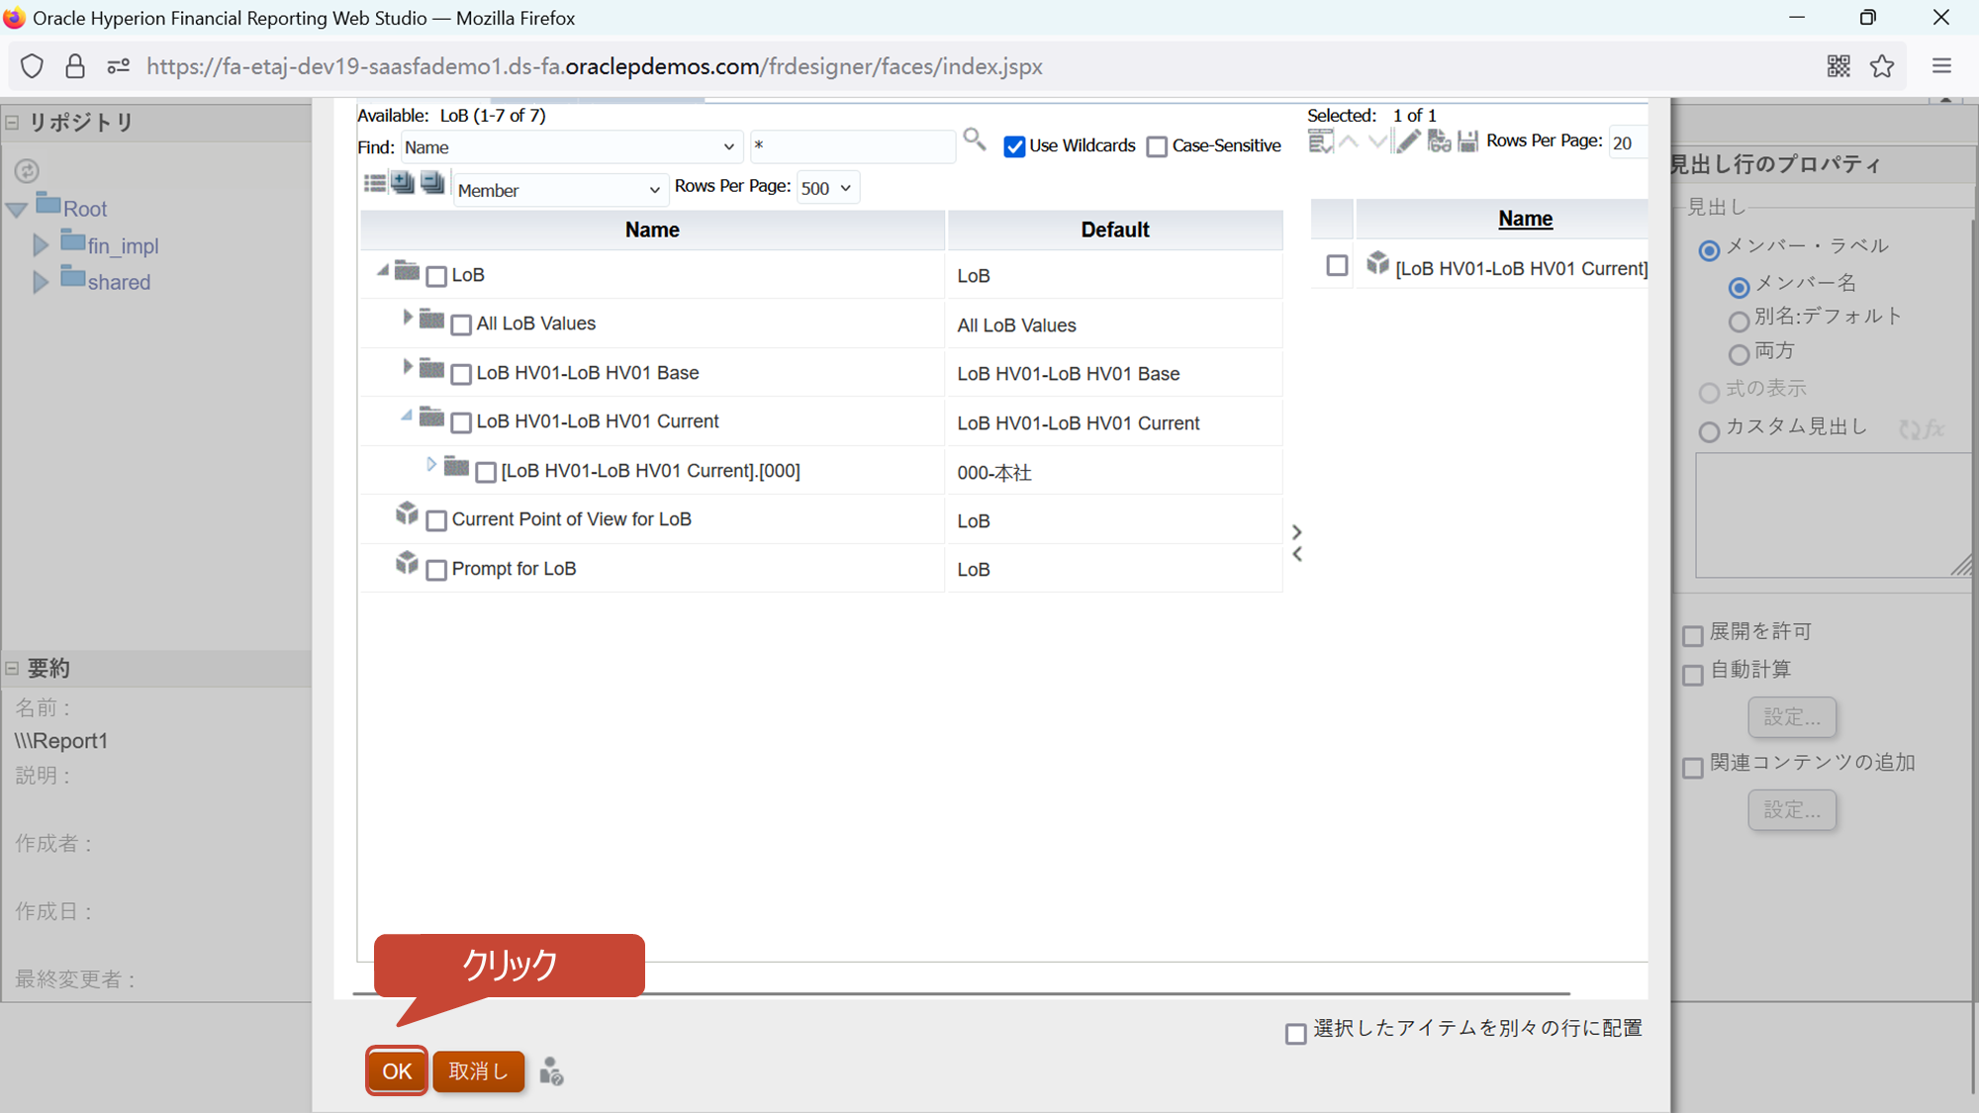Click the collapse all (minus) hierarchy icon
The image size is (1979, 1113).
(x=432, y=183)
